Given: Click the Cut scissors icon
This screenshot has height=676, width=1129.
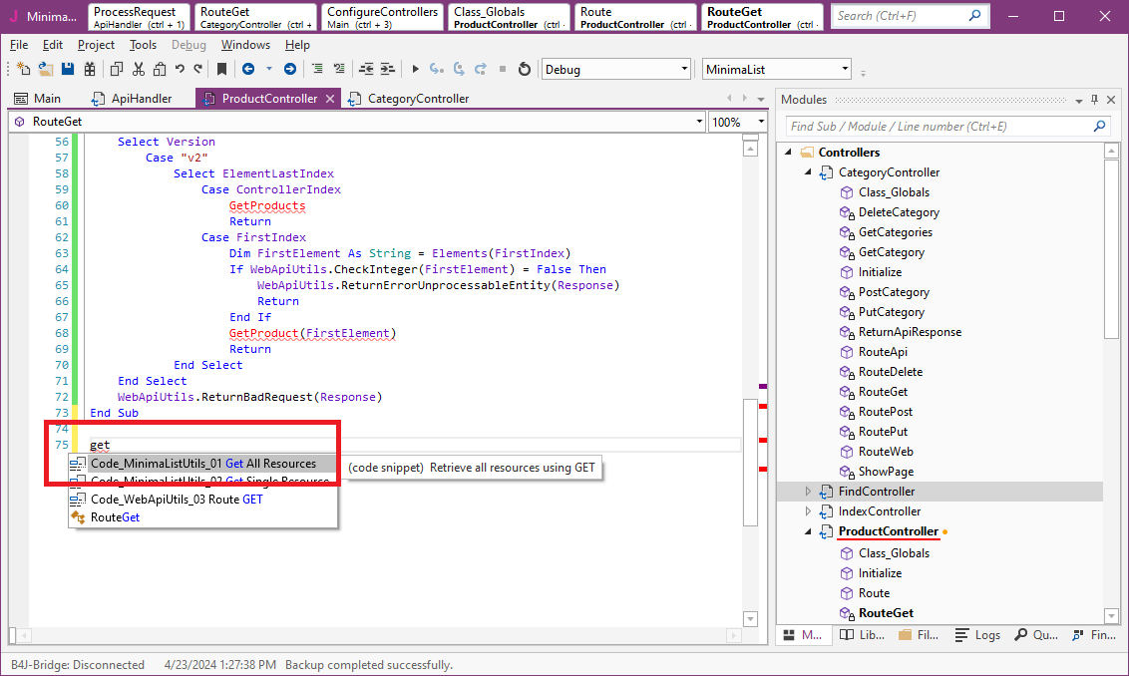Looking at the screenshot, I should [138, 69].
